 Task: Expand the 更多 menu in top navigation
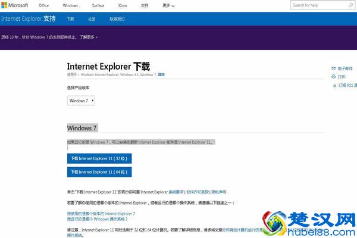(168, 5)
